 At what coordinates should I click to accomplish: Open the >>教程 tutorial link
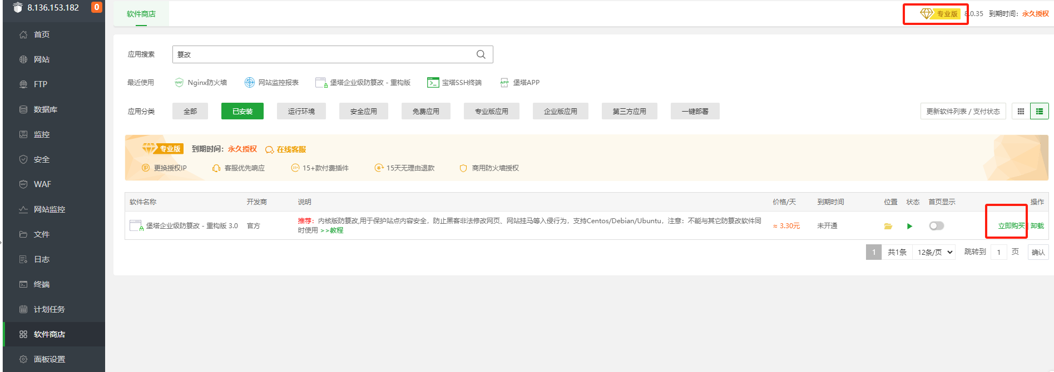pyautogui.click(x=332, y=230)
